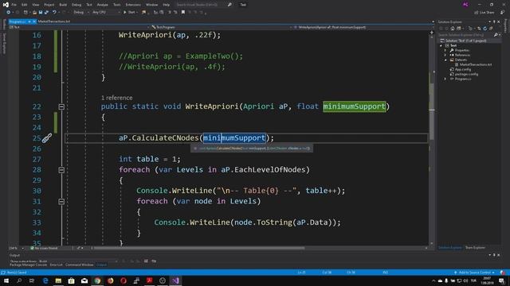Click Solution Explorer Refresh icon

[x=484, y=29]
